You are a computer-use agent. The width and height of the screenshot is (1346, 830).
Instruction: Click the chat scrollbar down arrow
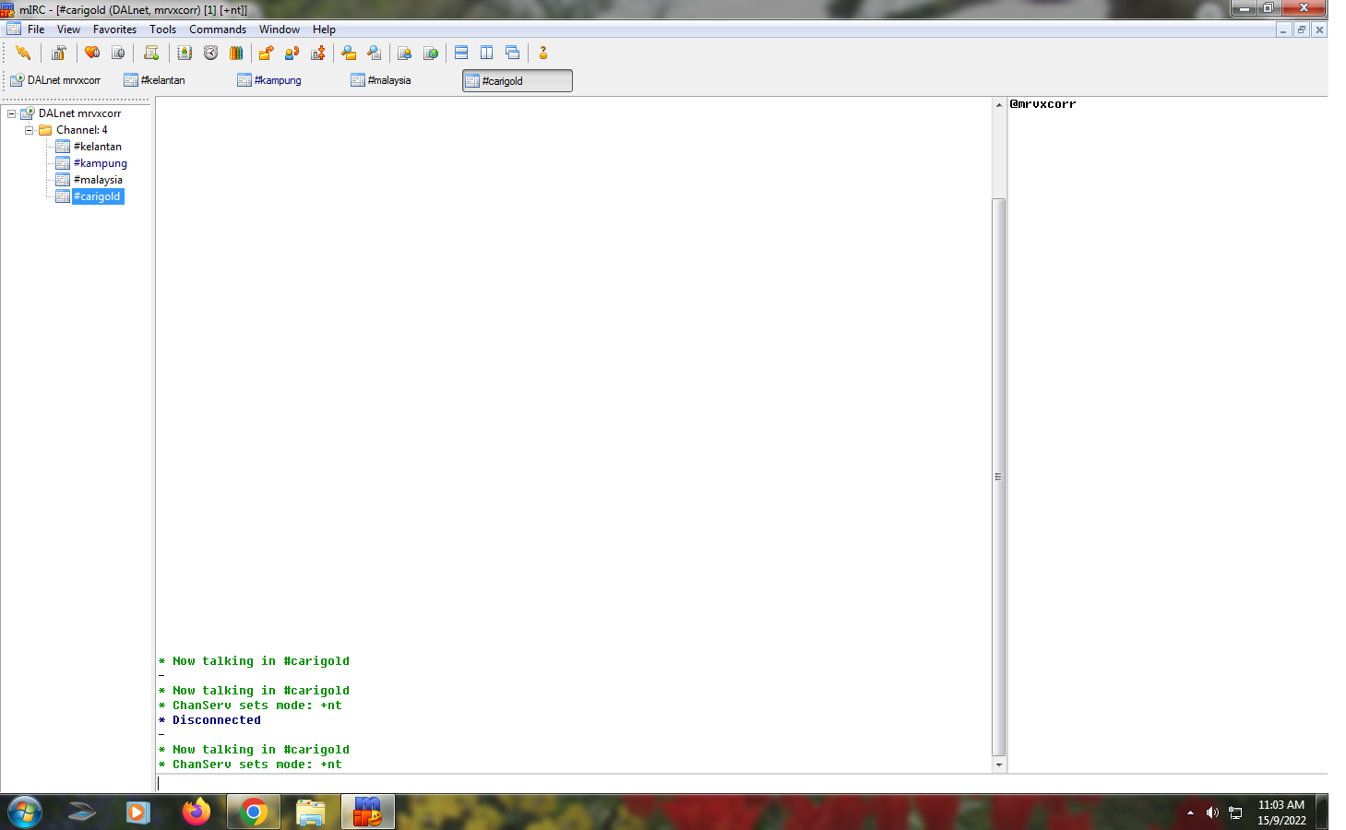click(998, 765)
